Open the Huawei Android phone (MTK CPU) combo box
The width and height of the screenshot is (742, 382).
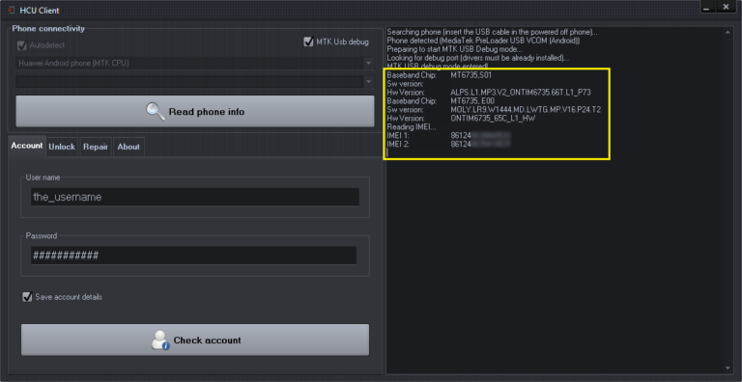click(194, 63)
